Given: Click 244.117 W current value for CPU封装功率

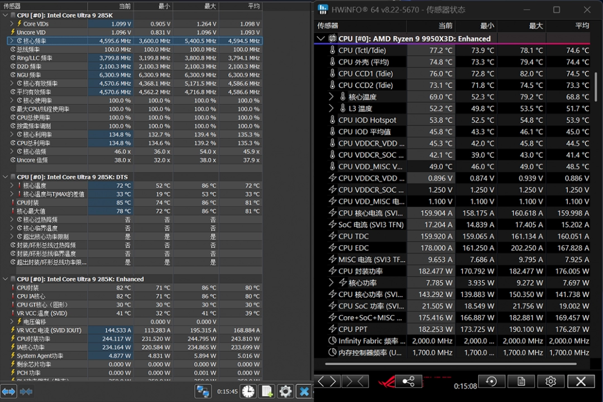Looking at the screenshot, I should 117,338.
